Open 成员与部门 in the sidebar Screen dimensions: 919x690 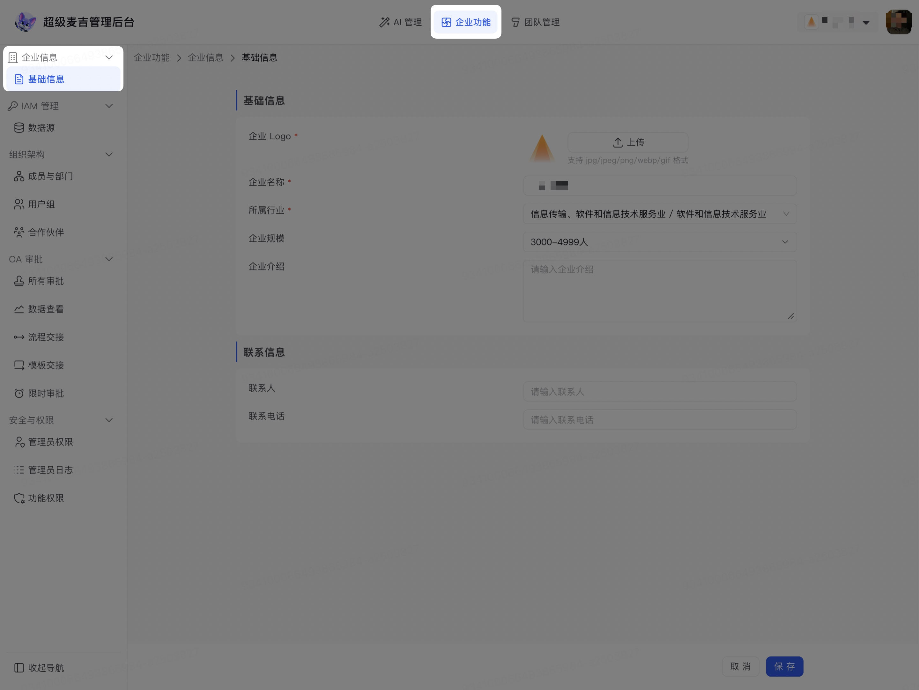63,176
